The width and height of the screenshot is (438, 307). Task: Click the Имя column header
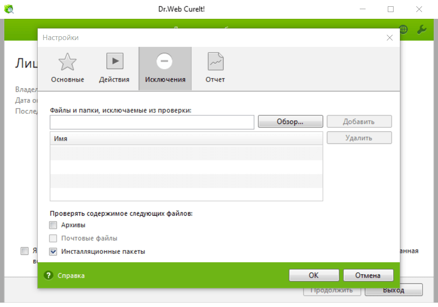click(x=186, y=139)
